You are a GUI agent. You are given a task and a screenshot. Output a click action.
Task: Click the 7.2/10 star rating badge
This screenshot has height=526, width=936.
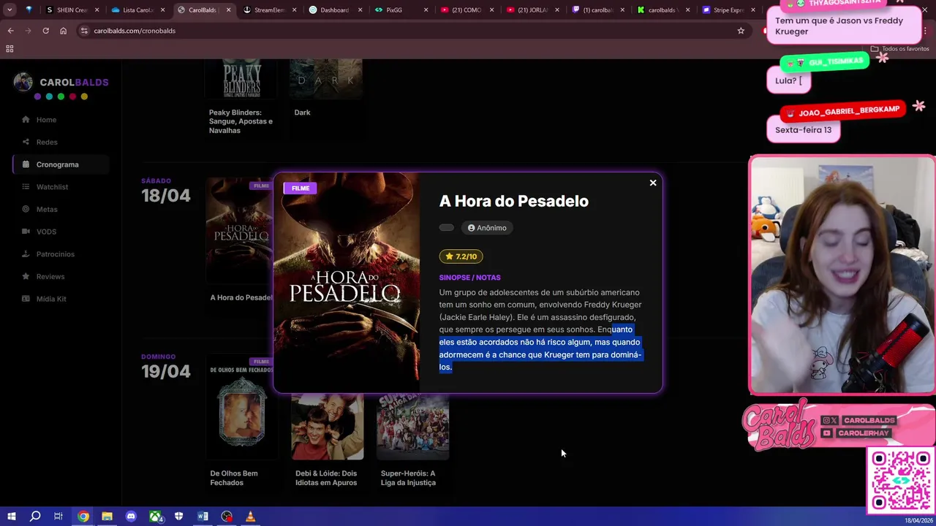[461, 256]
